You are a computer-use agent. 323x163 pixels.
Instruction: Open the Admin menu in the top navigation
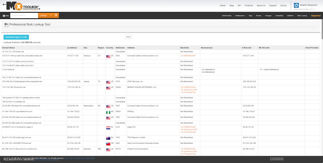point(223,6)
